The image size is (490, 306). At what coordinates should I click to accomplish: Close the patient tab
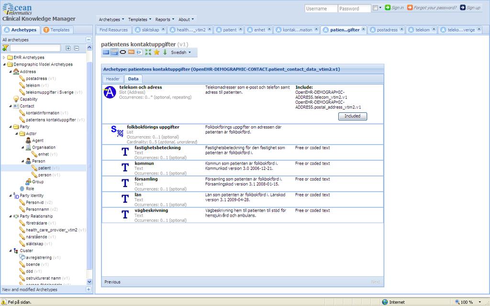pyautogui.click(x=241, y=29)
